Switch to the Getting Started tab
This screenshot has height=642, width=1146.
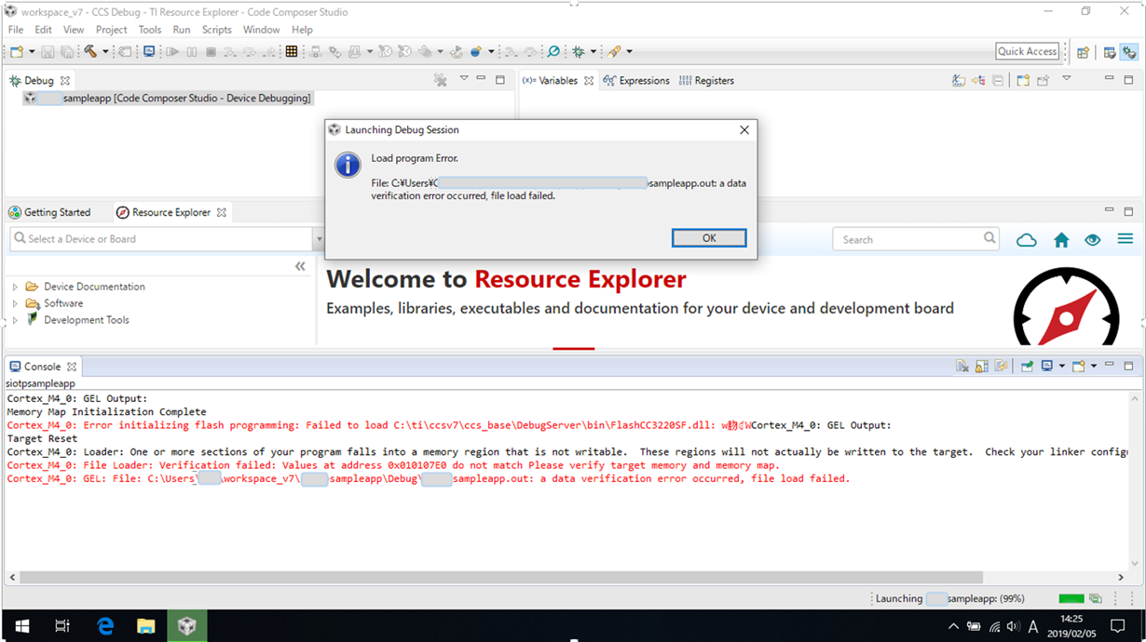49,212
